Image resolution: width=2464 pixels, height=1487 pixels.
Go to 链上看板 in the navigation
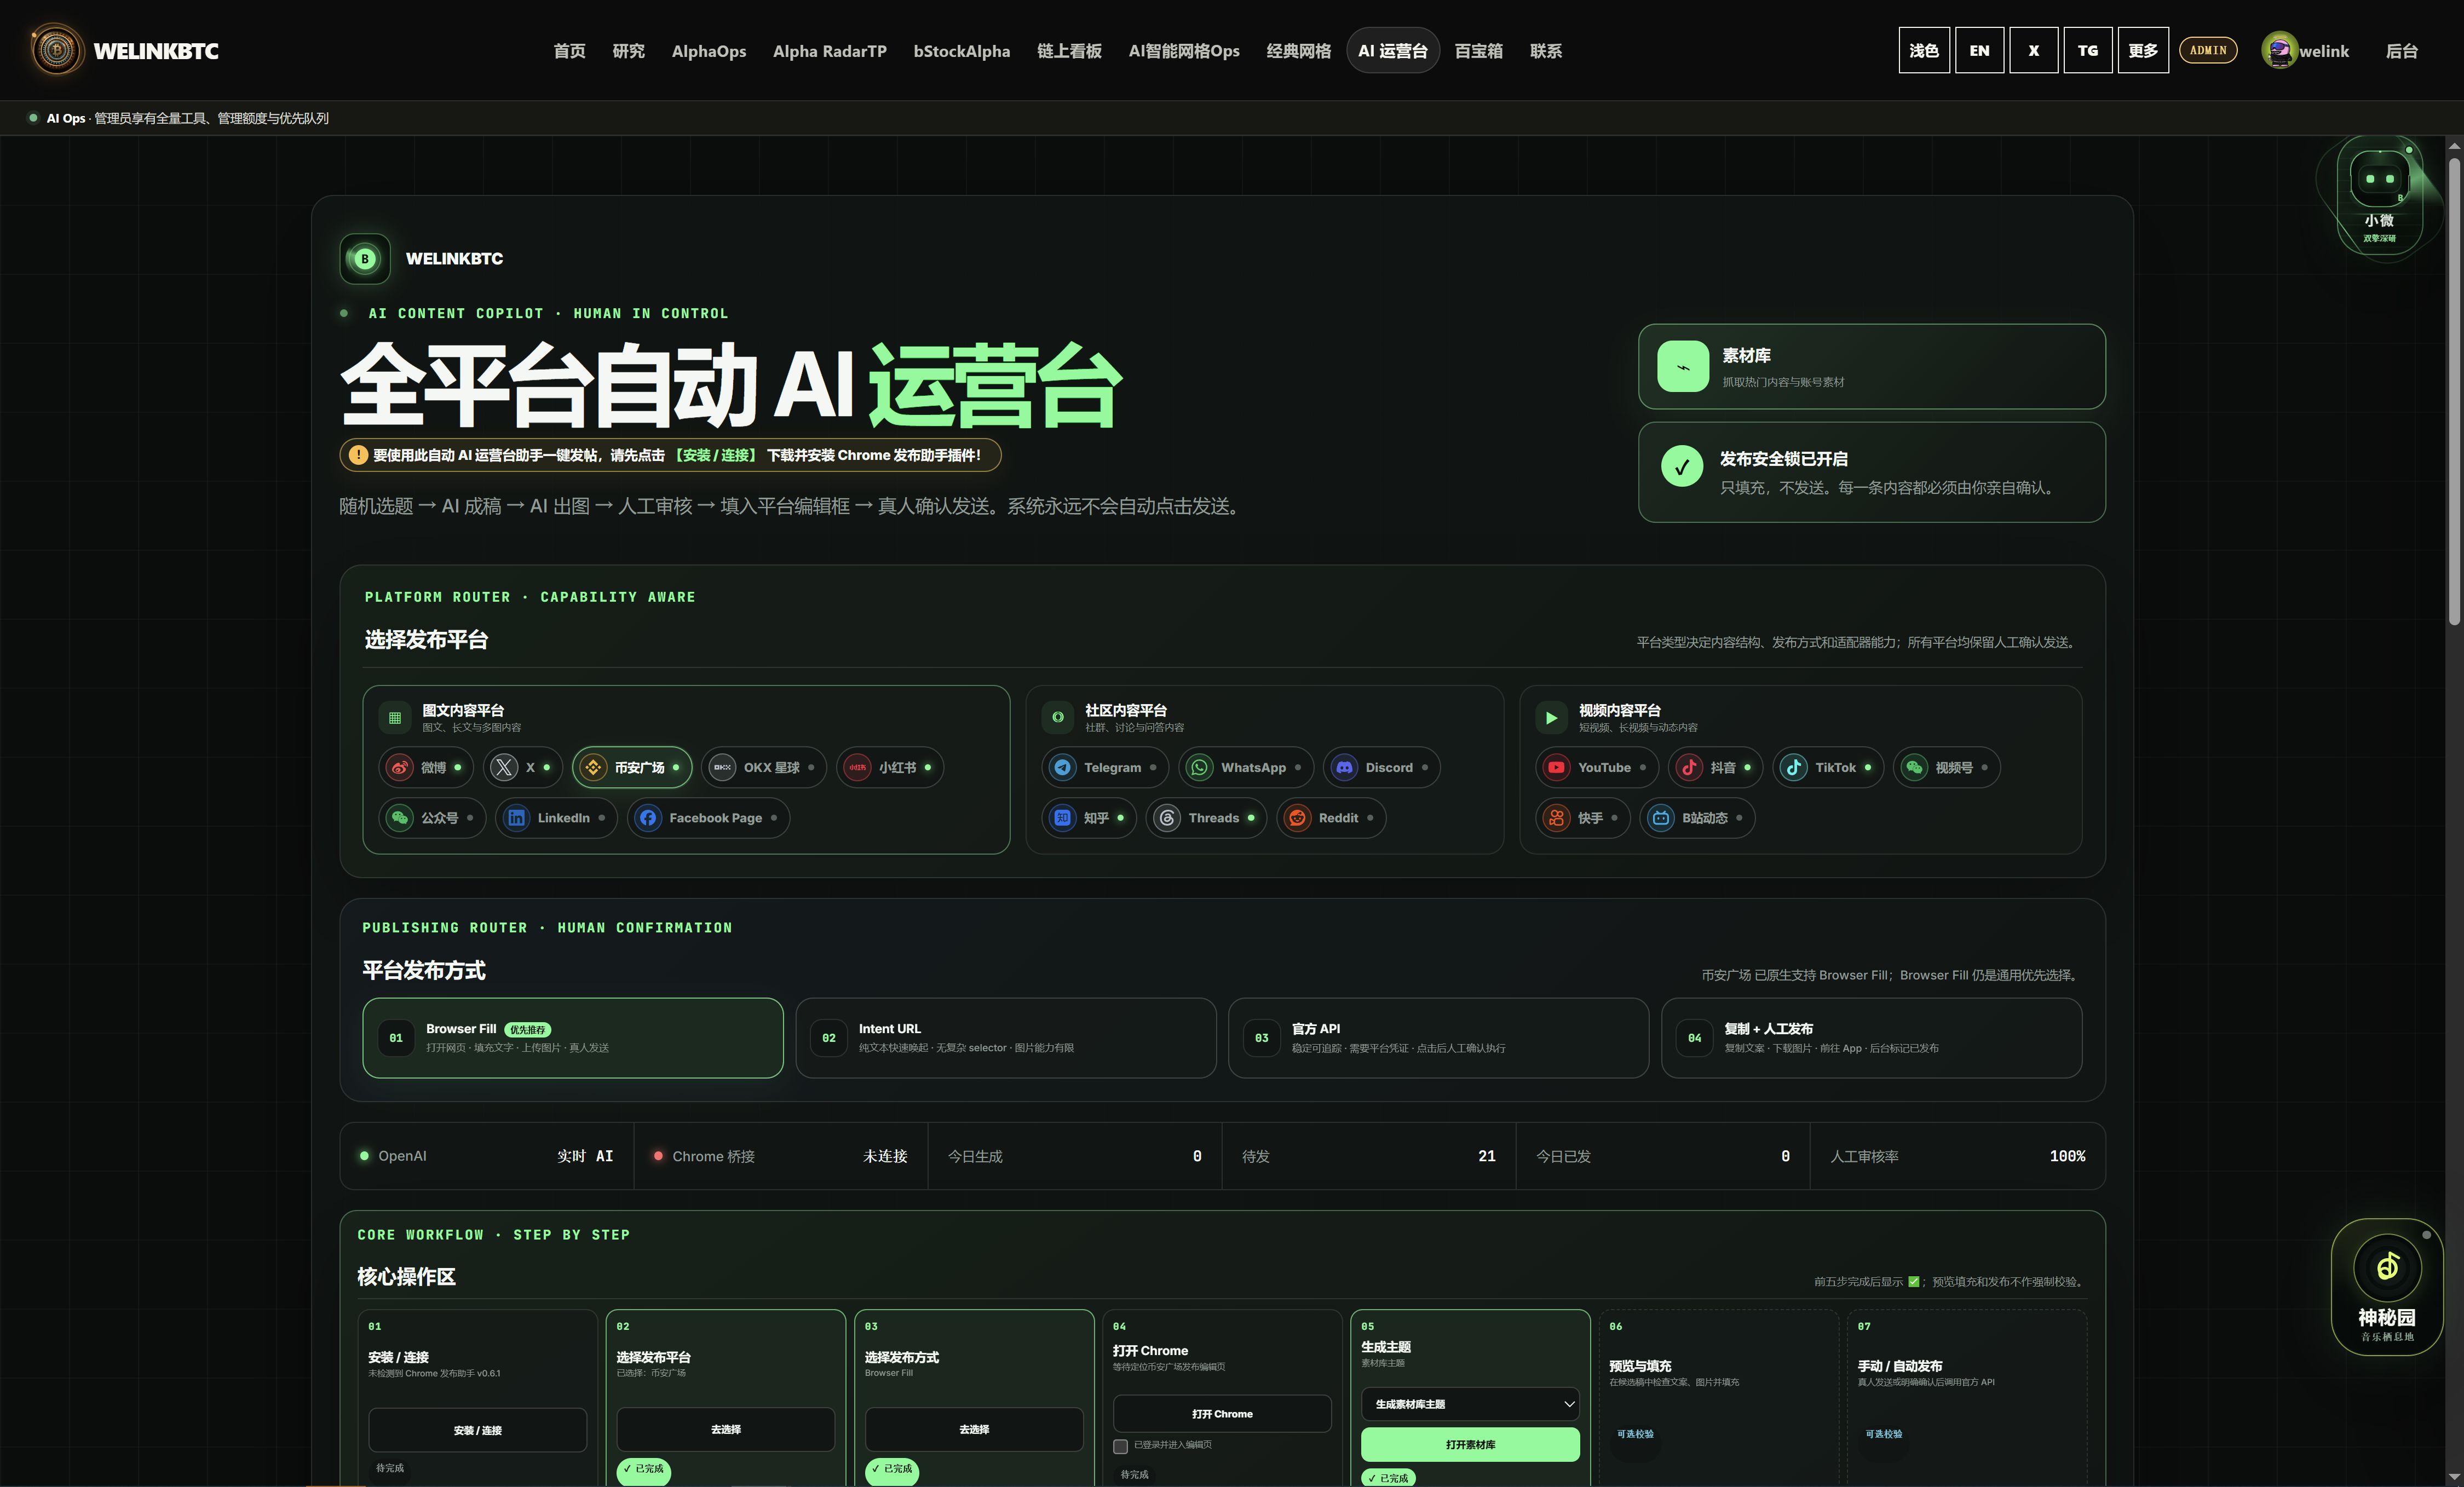(x=1069, y=51)
